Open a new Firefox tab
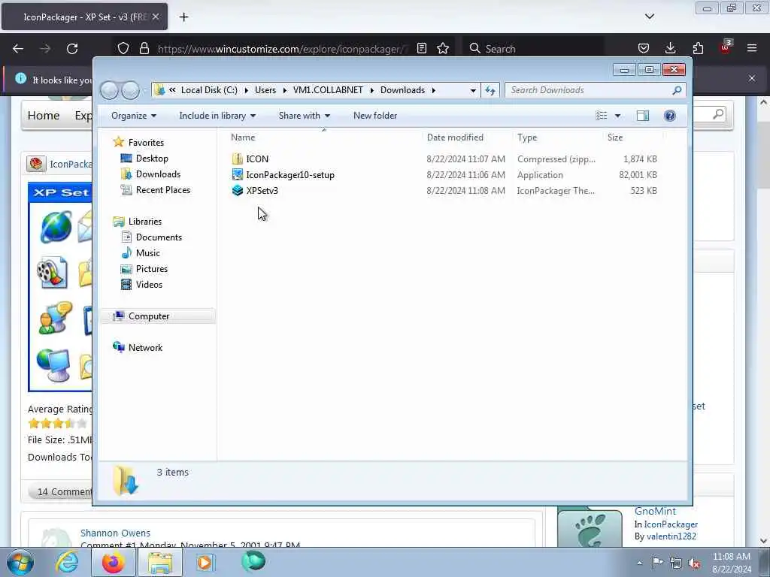Screen dimensions: 770x577 (x=183, y=17)
